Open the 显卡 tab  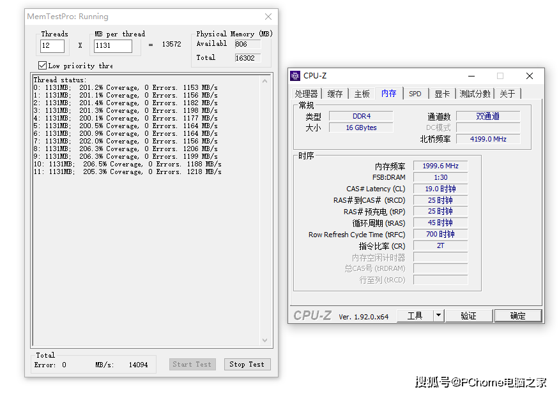point(442,94)
